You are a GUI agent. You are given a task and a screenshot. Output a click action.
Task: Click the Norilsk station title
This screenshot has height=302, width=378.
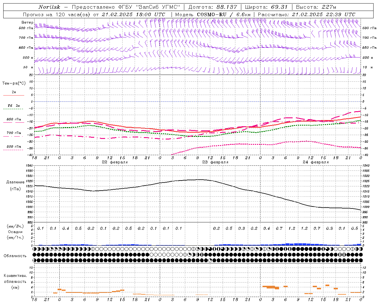pos(49,7)
